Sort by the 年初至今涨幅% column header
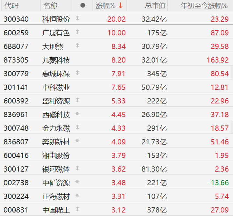Screen dimensions: 233x216 click(204, 6)
